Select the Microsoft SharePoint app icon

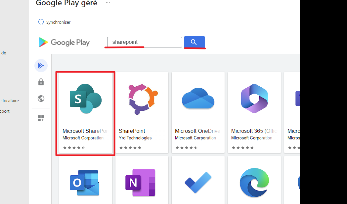point(86,99)
